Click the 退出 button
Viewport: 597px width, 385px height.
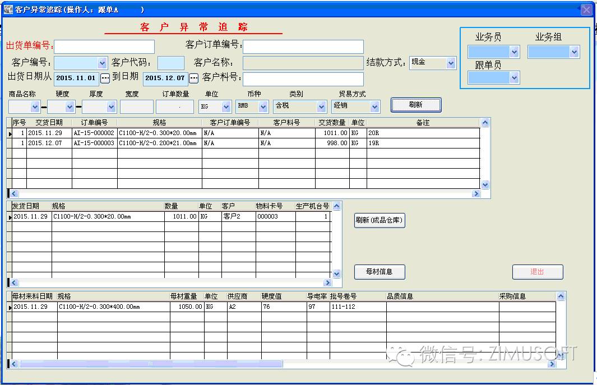click(537, 272)
